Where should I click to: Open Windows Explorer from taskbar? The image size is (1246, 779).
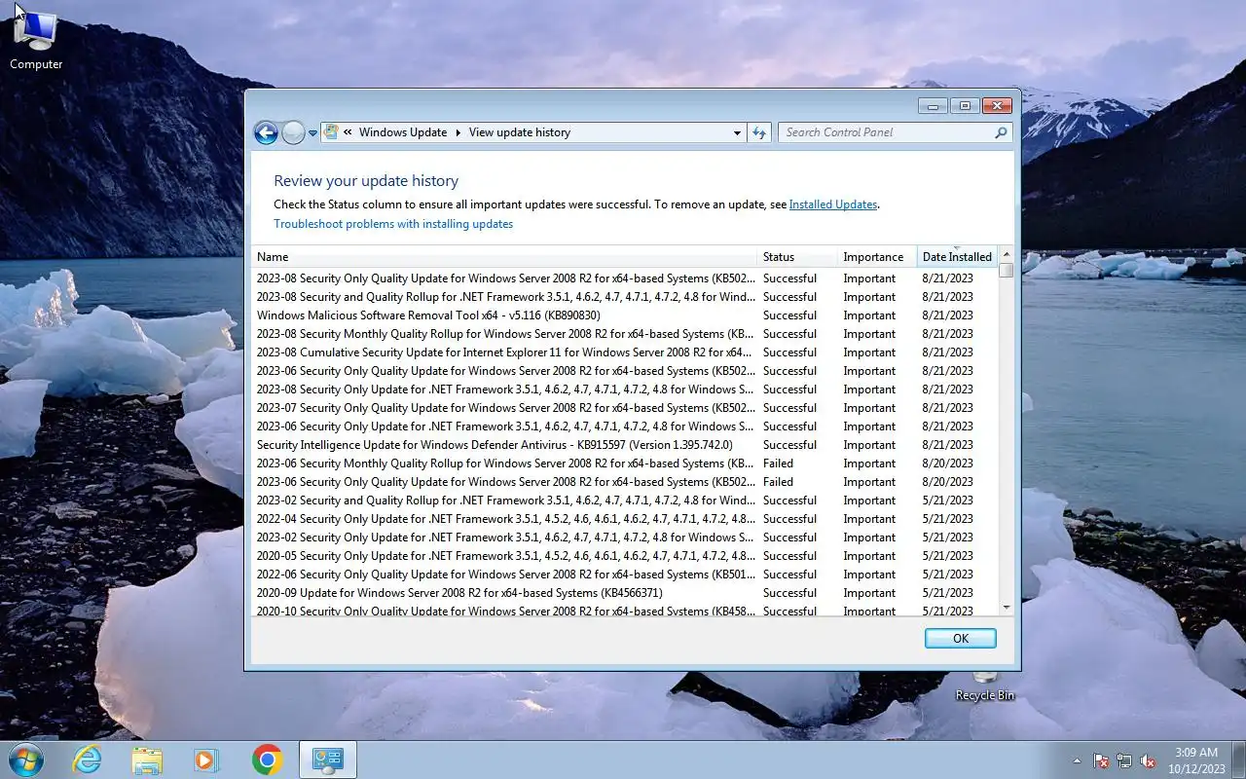[x=147, y=760]
